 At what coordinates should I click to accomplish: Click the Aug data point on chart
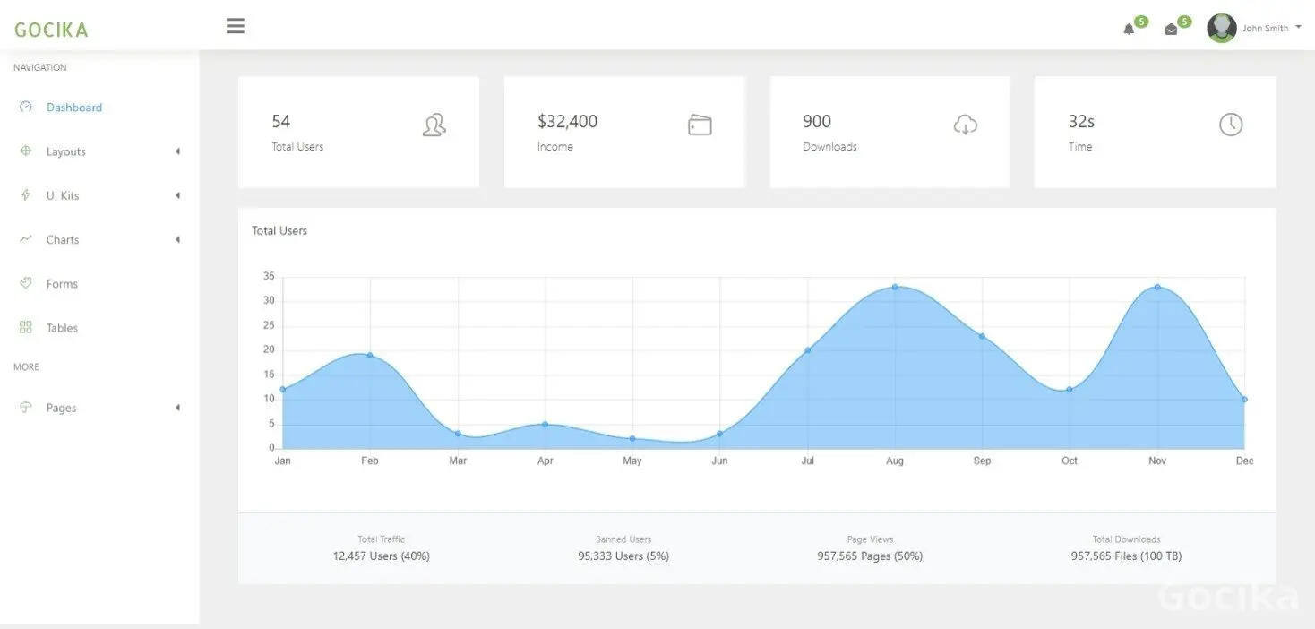[895, 287]
